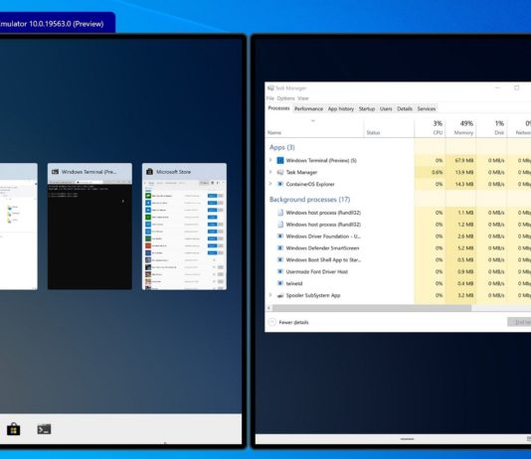531x459 pixels.
Task: Click the Apps (3) group header
Action: [281, 147]
